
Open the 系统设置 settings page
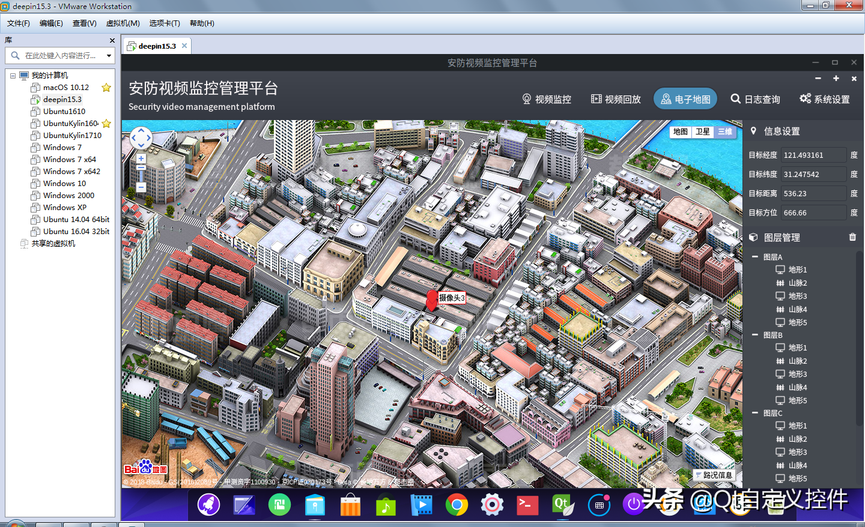825,99
